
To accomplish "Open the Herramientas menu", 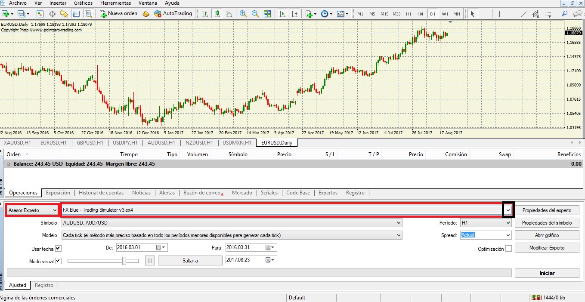I will (x=115, y=3).
